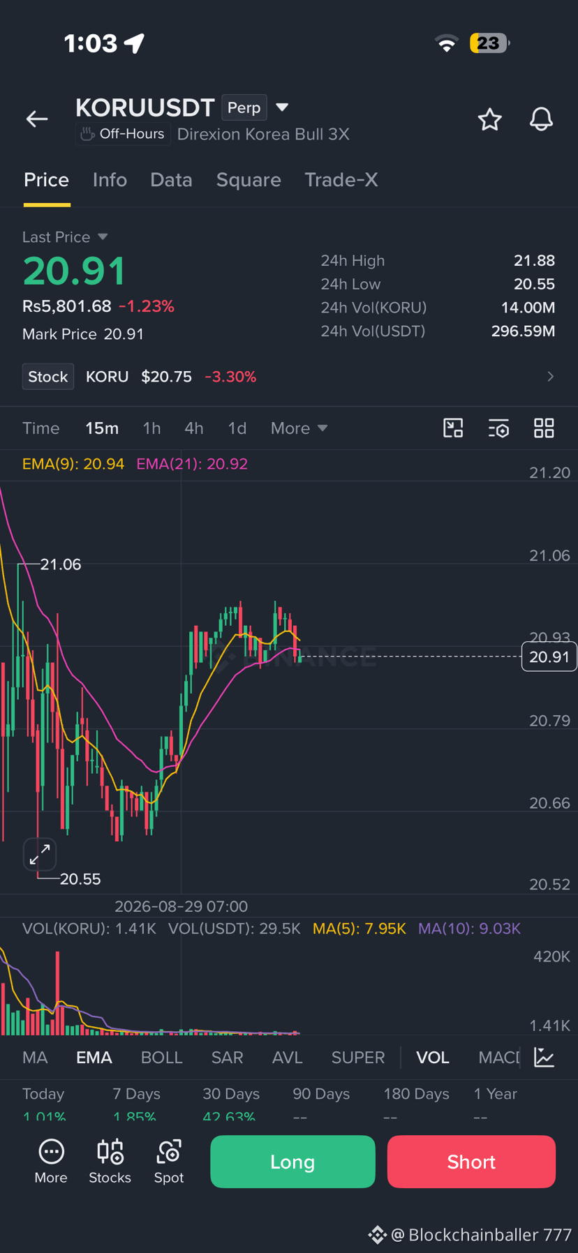Switch to the Data tab
Viewport: 578px width, 1253px height.
click(x=171, y=180)
